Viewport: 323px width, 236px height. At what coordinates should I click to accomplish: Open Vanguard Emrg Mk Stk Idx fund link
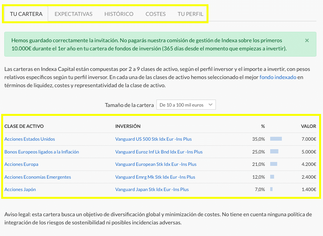(x=155, y=177)
